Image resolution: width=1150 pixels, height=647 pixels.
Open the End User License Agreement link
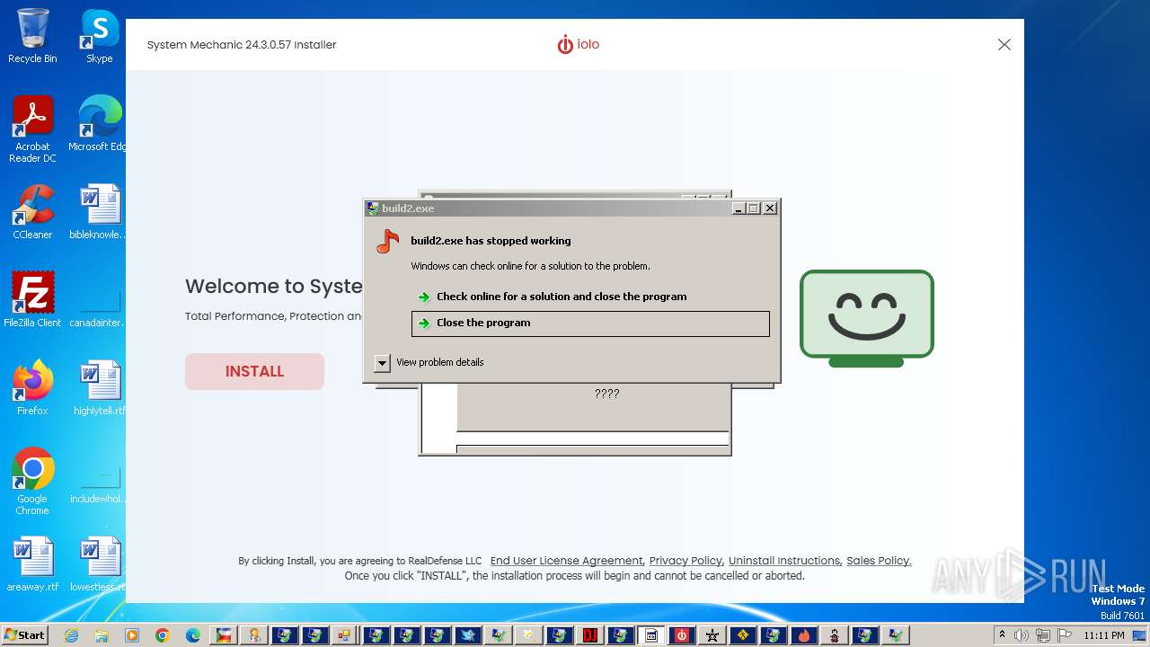tap(567, 561)
